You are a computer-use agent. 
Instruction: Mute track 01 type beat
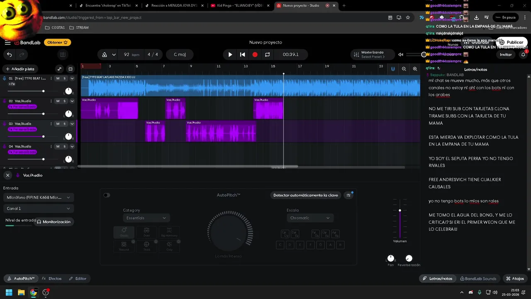(x=58, y=78)
